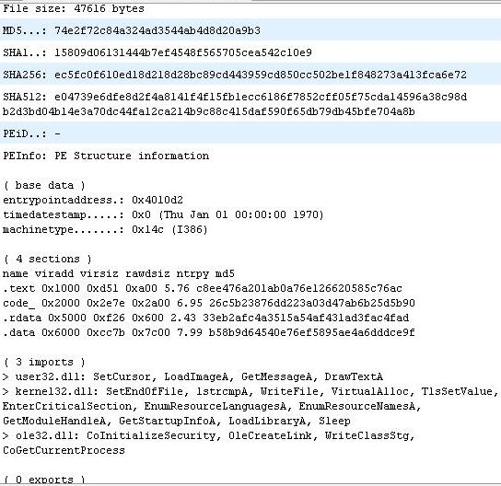Screen dimensions: 501x486
Task: Select the MD5 hash value row
Action: [250, 30]
